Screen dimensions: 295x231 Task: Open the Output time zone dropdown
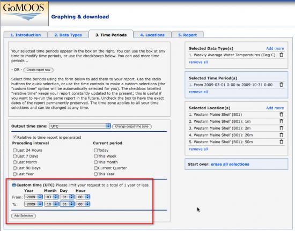tap(80, 126)
